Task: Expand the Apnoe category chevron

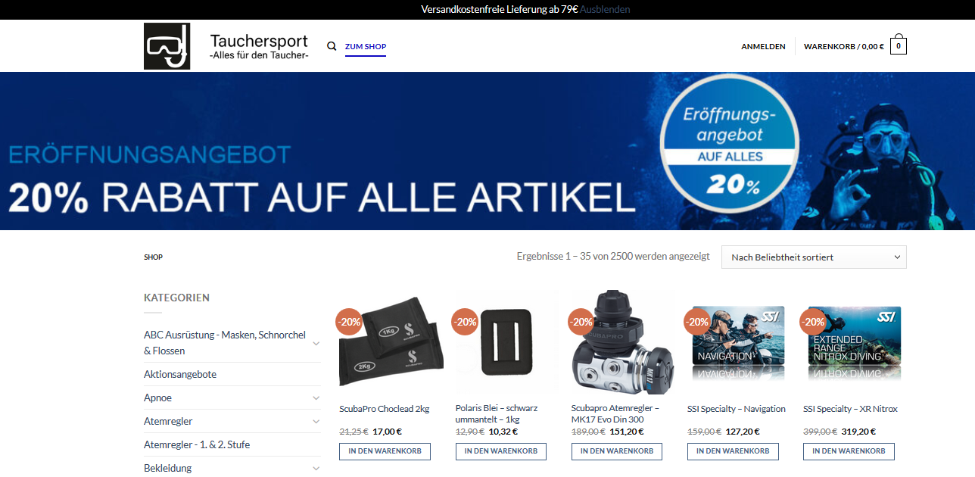Action: [x=316, y=397]
